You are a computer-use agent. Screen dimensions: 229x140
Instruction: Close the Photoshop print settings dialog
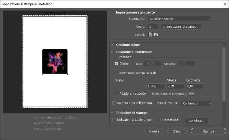point(225,4)
